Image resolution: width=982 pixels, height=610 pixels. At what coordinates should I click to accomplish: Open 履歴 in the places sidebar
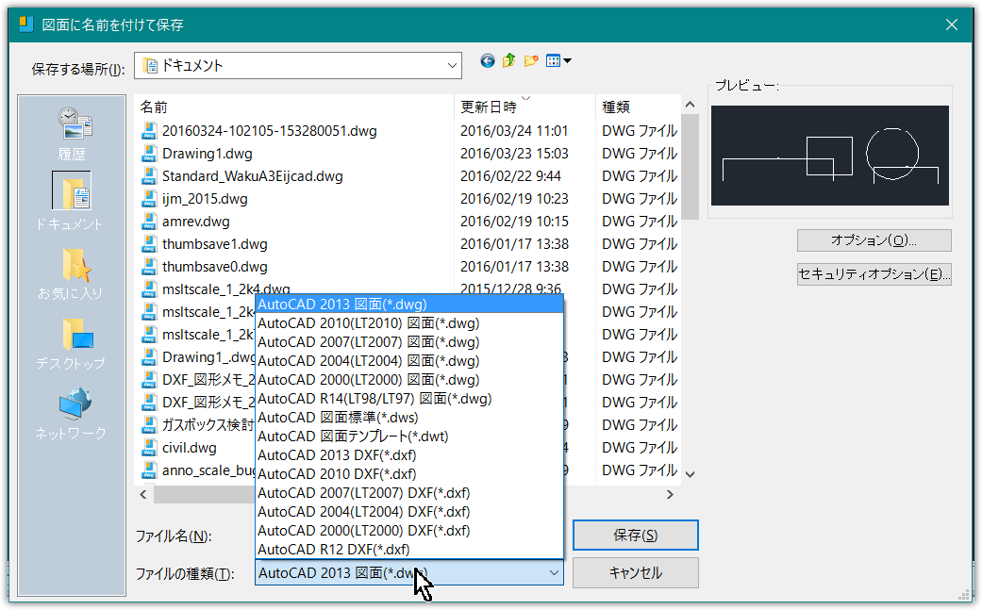73,134
